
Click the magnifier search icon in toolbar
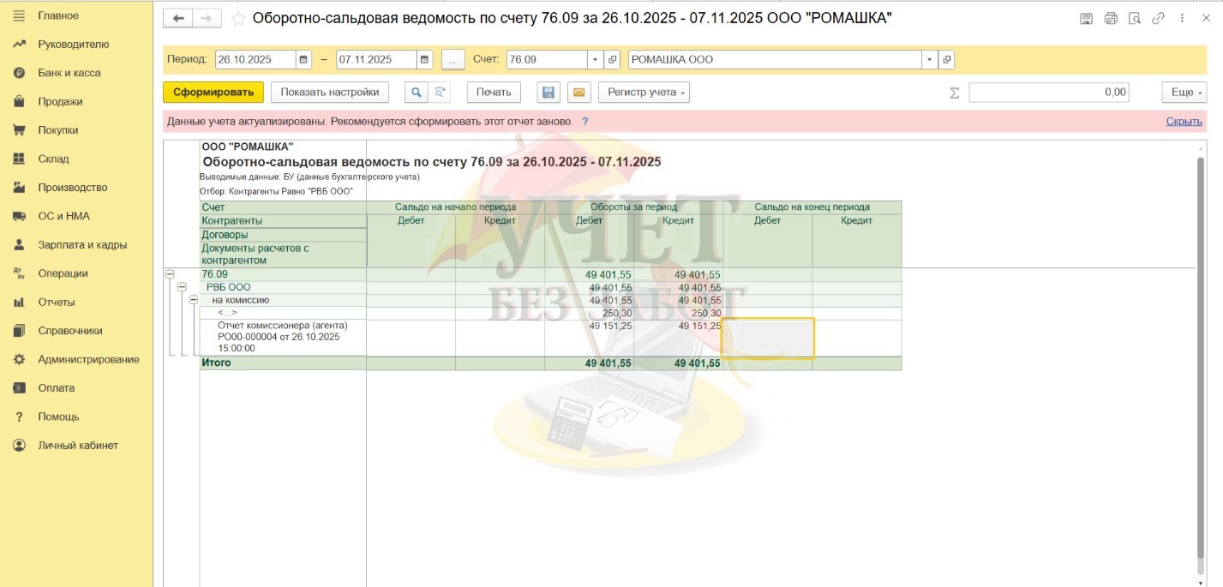[x=416, y=93]
